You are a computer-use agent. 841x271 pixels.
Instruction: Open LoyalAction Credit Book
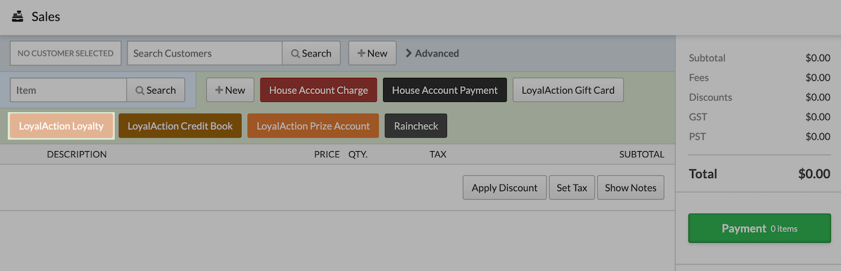180,126
